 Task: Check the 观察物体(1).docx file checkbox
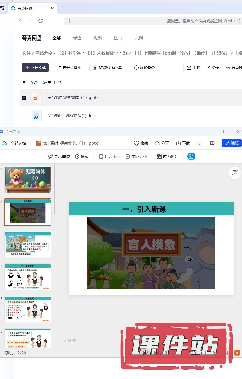point(24,116)
